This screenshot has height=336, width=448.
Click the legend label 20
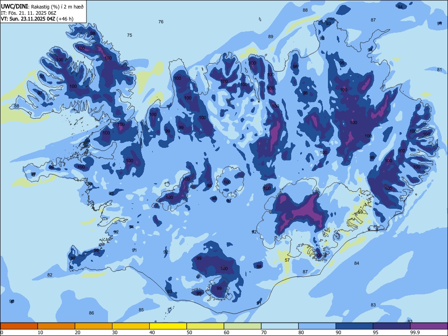point(78,332)
